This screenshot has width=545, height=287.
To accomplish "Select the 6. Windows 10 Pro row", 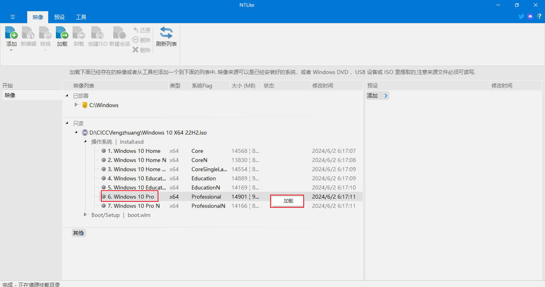I will (231, 197).
